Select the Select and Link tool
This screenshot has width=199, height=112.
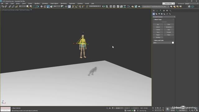pyautogui.click(x=10, y=7)
